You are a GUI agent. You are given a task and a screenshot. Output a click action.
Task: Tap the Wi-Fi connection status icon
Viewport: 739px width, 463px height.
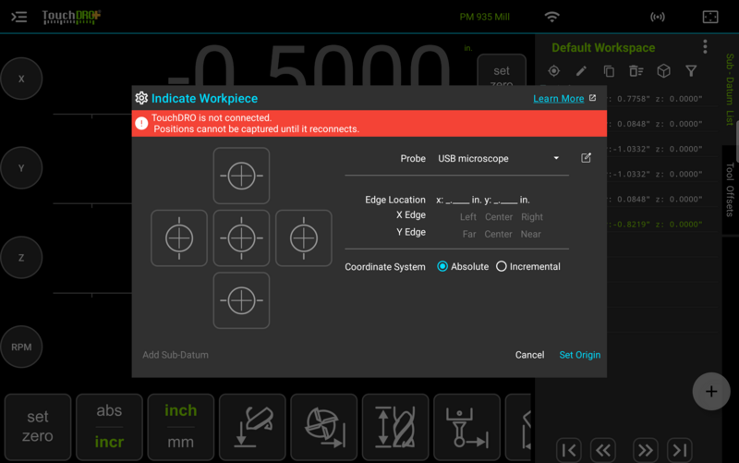click(x=551, y=17)
